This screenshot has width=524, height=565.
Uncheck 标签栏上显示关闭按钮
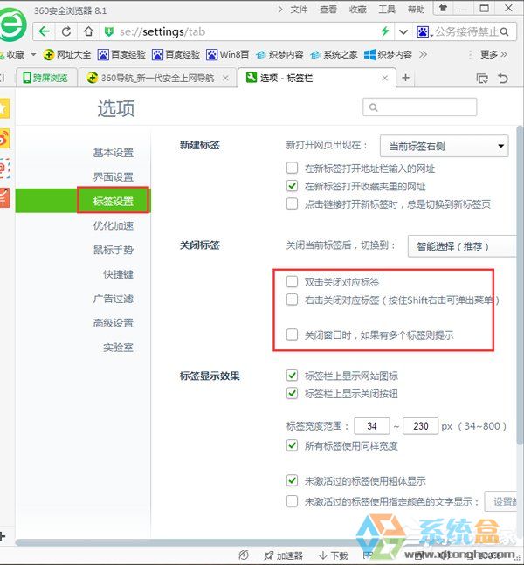tap(292, 393)
